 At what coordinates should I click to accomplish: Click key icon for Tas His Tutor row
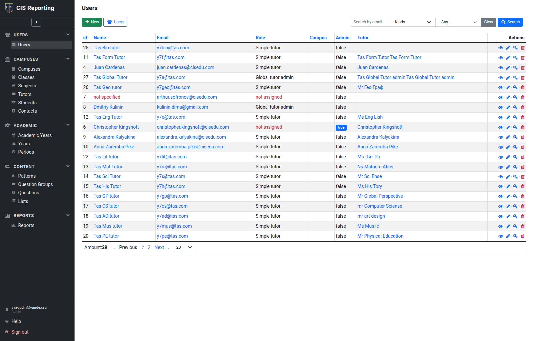click(515, 186)
